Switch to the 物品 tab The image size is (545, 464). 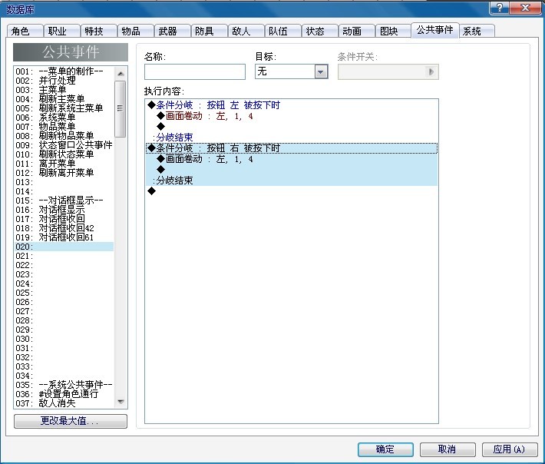135,31
